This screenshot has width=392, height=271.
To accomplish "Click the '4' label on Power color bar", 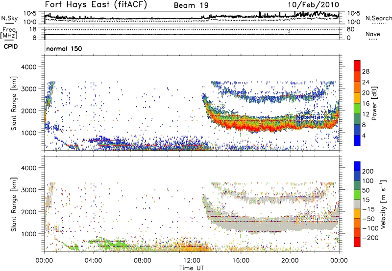I will [x=364, y=135].
